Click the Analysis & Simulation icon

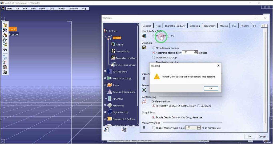point(110,92)
